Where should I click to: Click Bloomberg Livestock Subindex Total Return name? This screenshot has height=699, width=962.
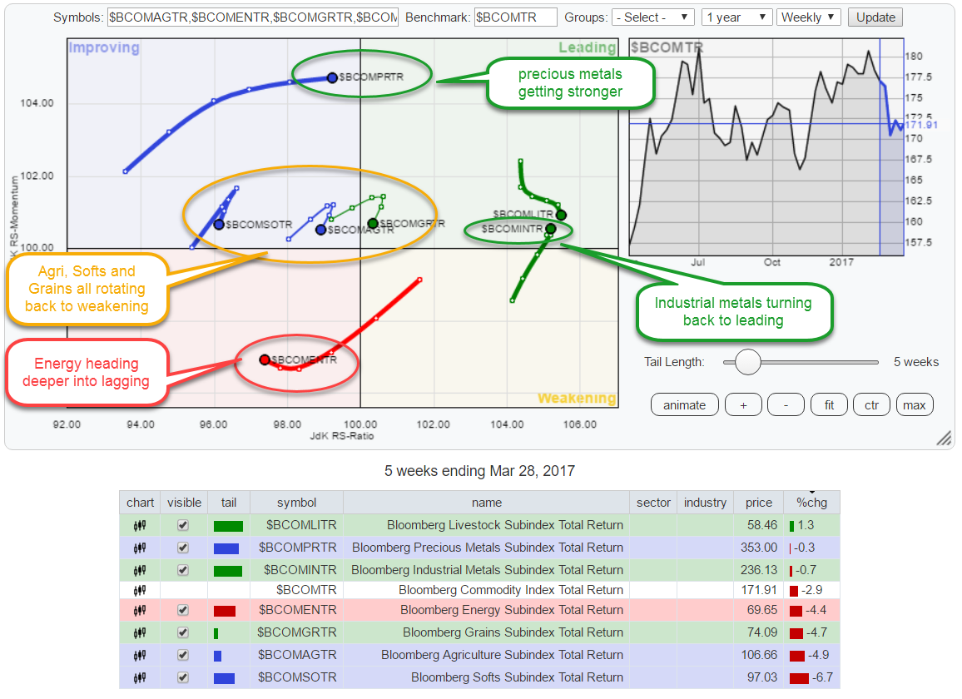[x=505, y=525]
